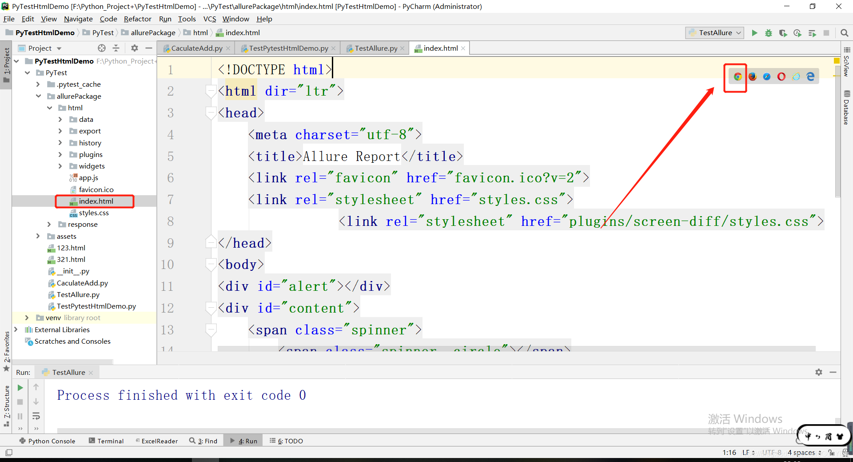Open the ExcelReader tool window
853x462 pixels.
click(157, 441)
